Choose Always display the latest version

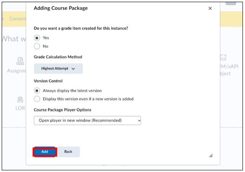pyautogui.click(x=37, y=91)
